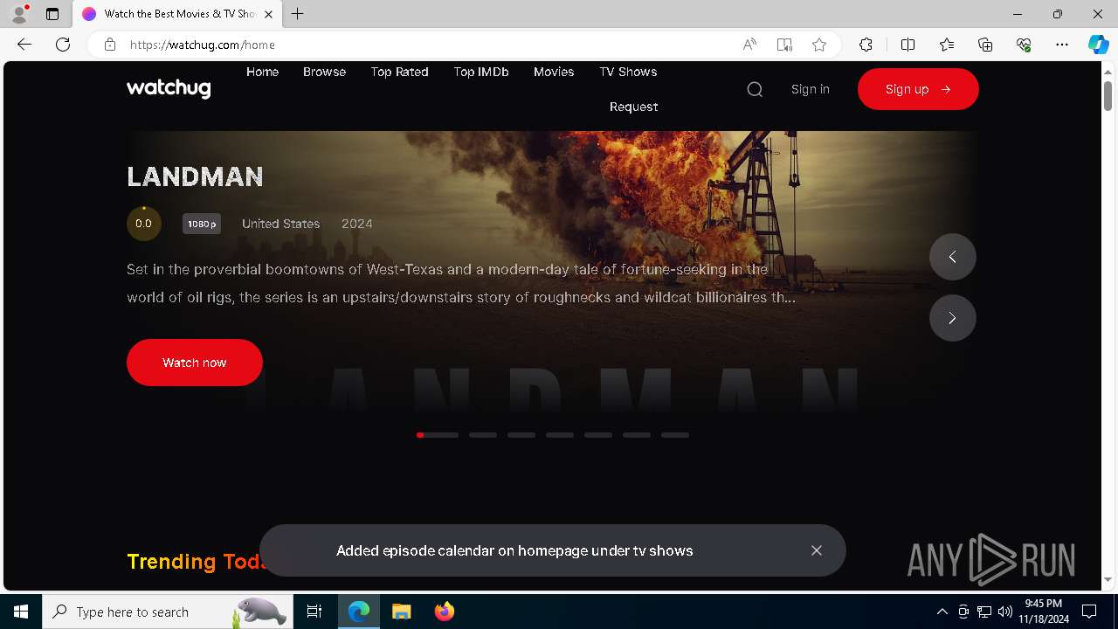This screenshot has height=629, width=1118.
Task: Open volume control in system tray
Action: (x=1005, y=612)
